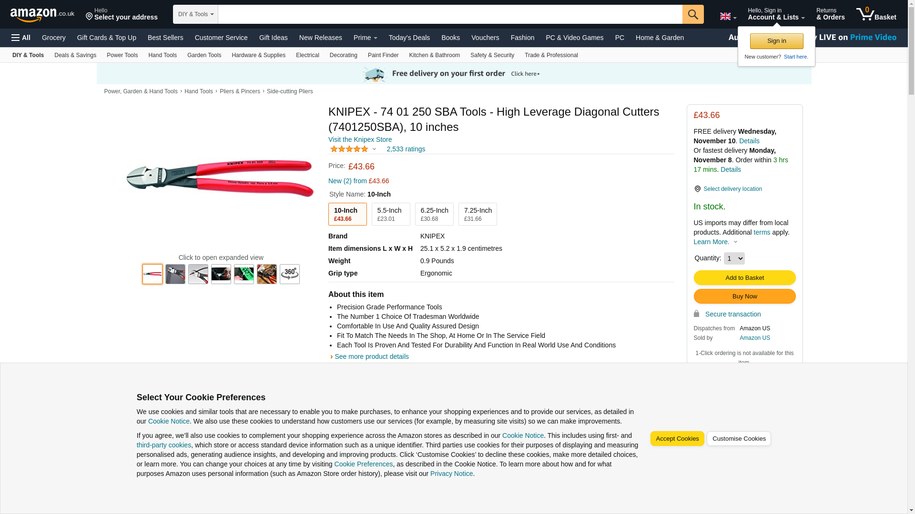Select the second product image thumbnail
Image resolution: width=915 pixels, height=514 pixels.
175,274
